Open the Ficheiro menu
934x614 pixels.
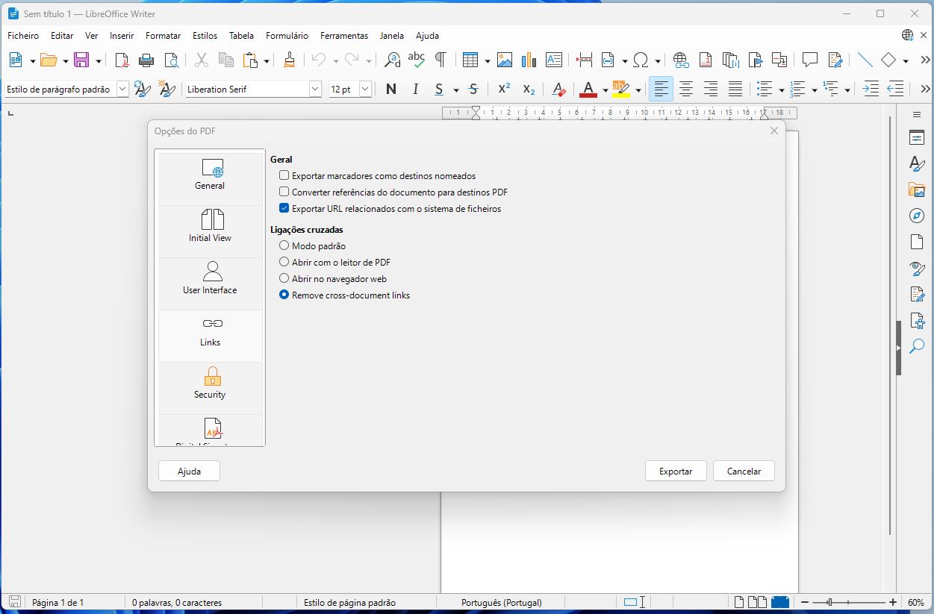23,35
